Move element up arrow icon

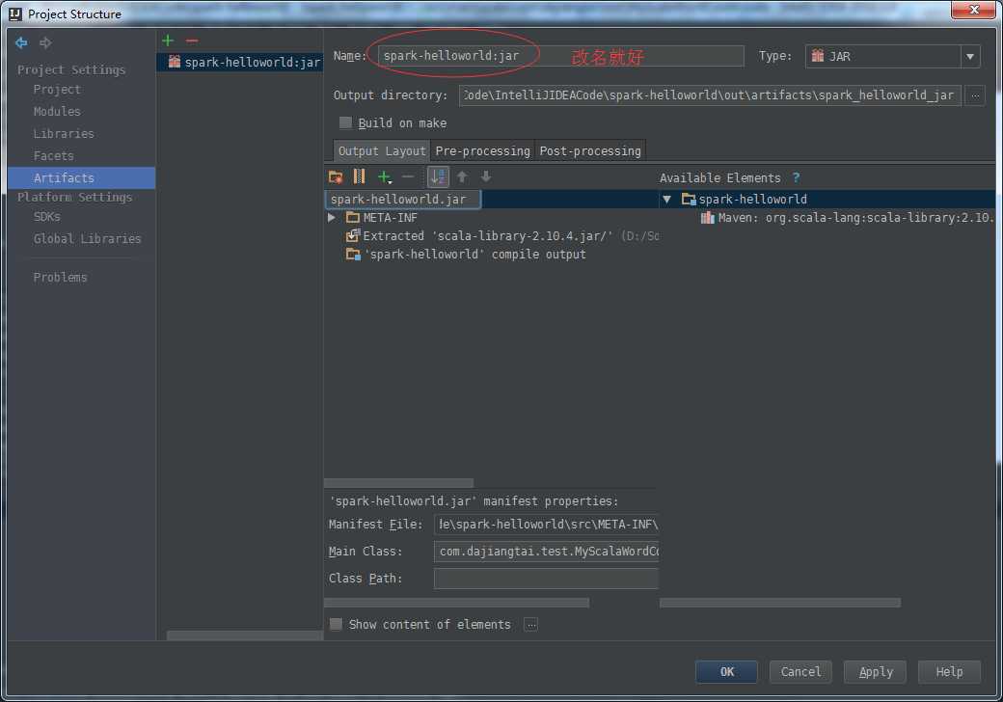(462, 177)
